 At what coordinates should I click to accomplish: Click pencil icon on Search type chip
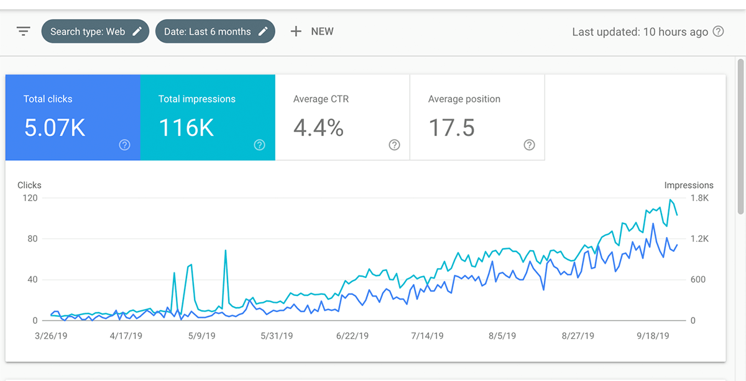[137, 31]
